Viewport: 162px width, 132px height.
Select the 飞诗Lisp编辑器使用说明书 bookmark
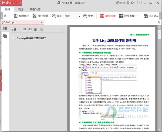point(31,38)
